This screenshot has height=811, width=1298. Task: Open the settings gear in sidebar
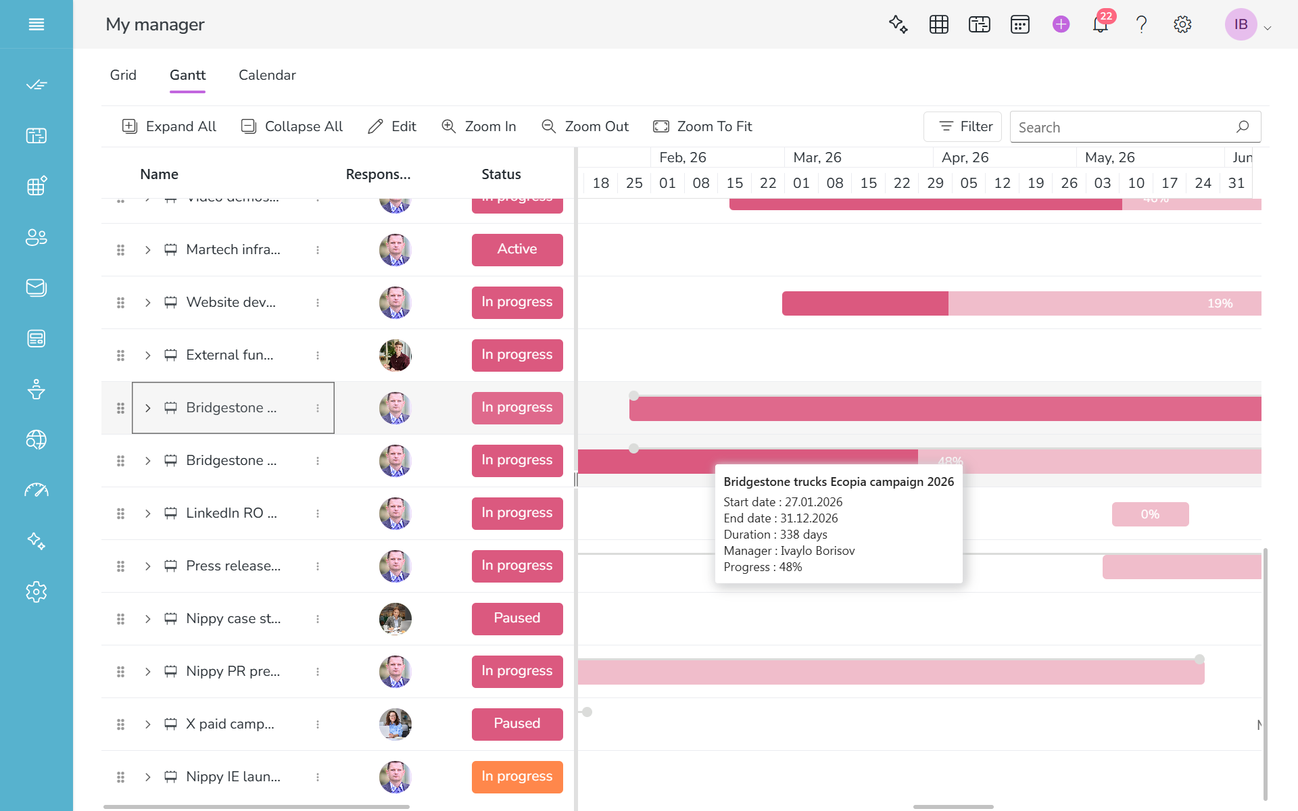coord(37,592)
